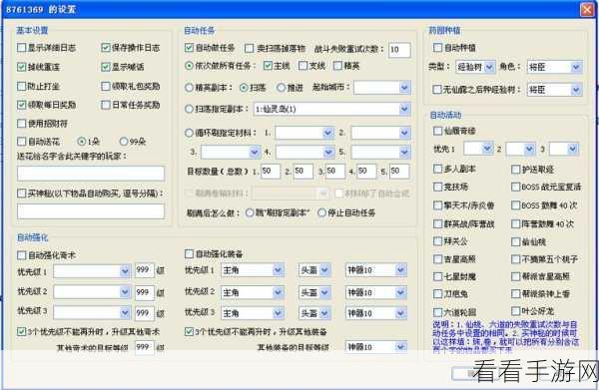599x390 pixels.
Task: Toggle 升级其他装备 fallback checkbox
Action: pos(189,331)
